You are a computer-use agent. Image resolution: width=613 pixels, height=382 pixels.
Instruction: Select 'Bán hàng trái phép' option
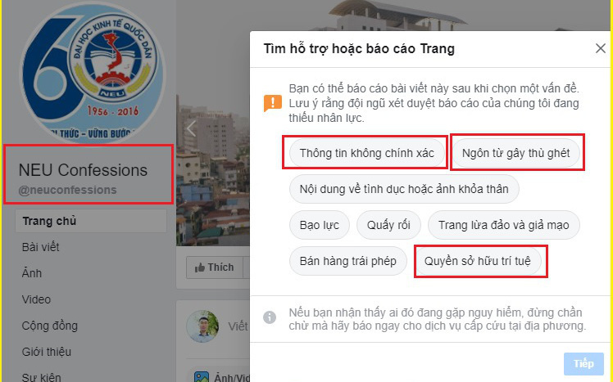tap(348, 261)
